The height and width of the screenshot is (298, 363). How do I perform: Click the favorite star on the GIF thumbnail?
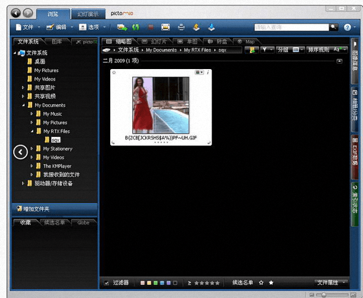coord(114,73)
